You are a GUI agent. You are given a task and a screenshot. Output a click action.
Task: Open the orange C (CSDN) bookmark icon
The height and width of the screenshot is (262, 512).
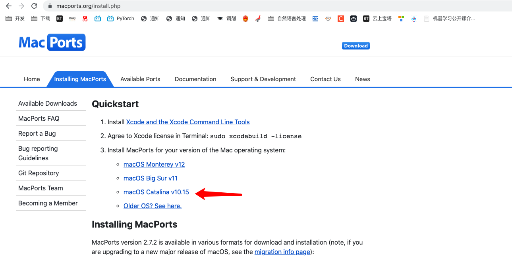[x=341, y=19]
